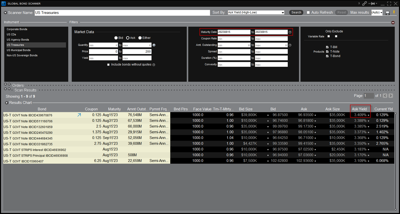Click bid price 96.87500 in first row
This screenshot has width=400, height=214.
click(x=280, y=115)
